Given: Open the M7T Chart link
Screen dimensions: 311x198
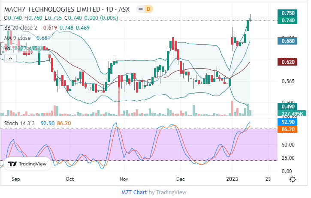Looking at the screenshot, I should click(134, 192).
